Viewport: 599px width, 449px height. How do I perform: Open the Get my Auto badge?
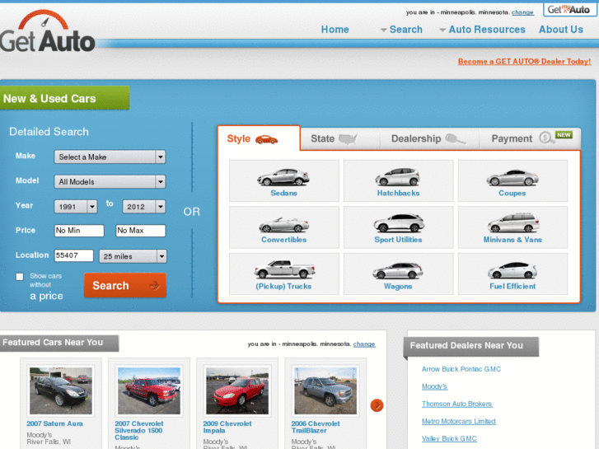[x=569, y=10]
